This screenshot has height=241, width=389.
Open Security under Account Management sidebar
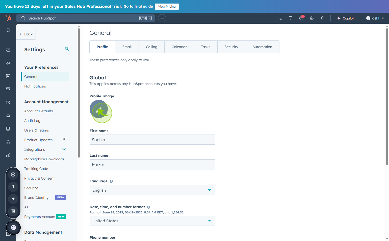31,188
